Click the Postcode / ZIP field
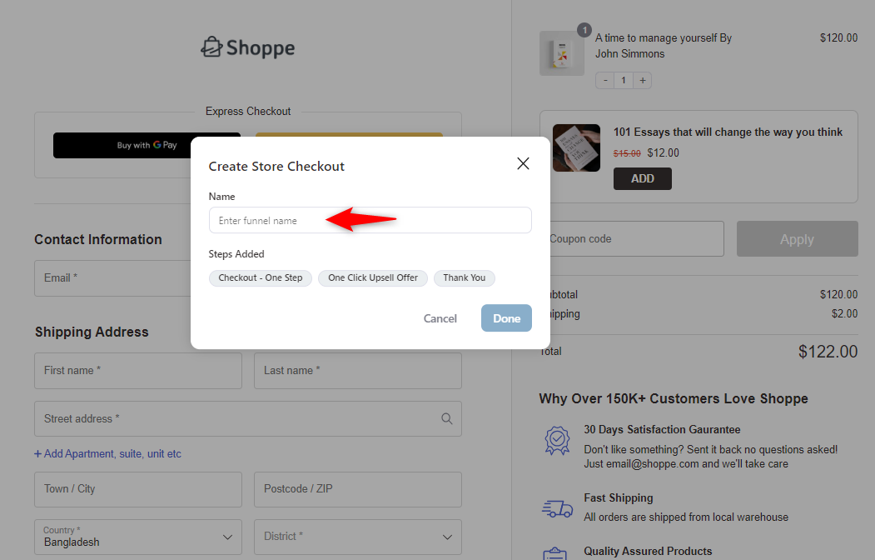The image size is (875, 560). [x=358, y=490]
